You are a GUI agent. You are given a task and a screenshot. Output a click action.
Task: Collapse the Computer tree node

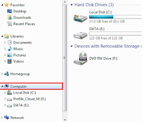pos(2,86)
